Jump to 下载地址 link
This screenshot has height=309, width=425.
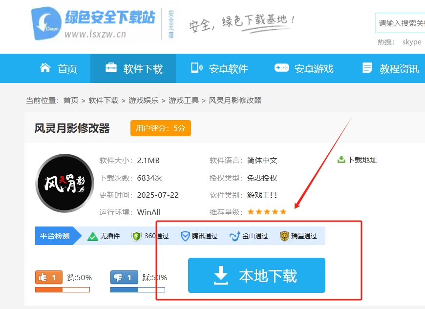[361, 160]
